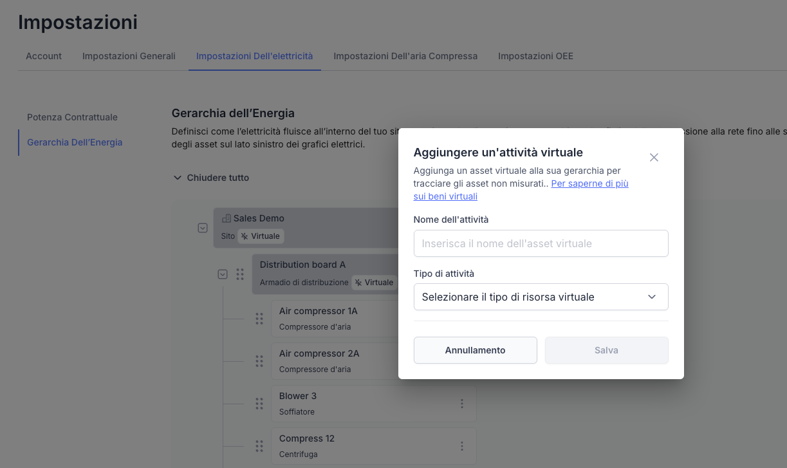This screenshot has width=787, height=468.
Task: Click drag handle next to Air compressor 1A
Action: [x=259, y=319]
